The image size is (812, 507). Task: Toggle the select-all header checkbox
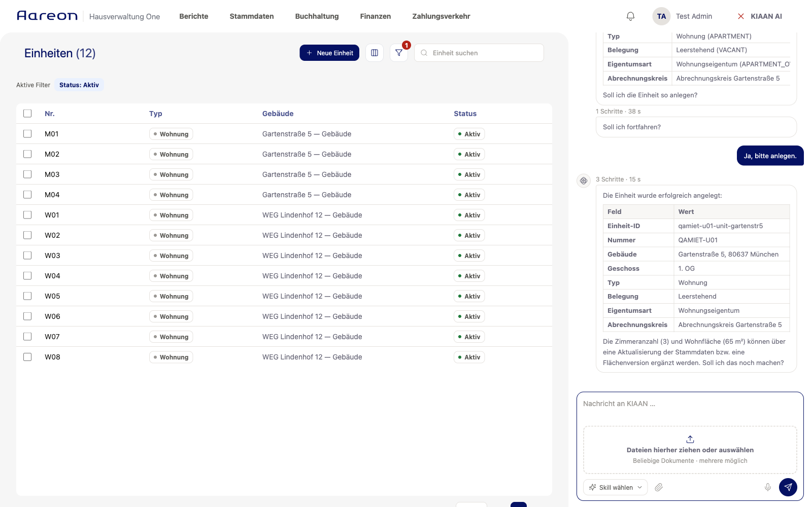click(27, 114)
